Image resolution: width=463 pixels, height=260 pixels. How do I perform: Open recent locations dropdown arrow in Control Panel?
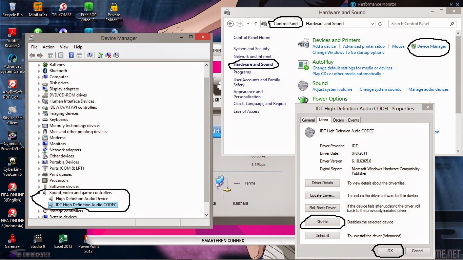248,24
